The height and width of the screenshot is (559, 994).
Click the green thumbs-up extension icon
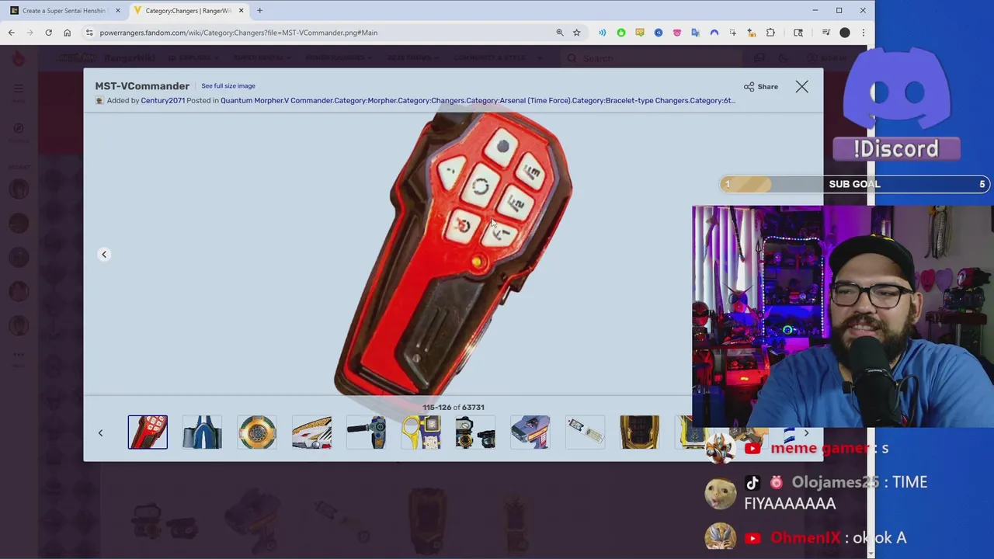click(621, 33)
